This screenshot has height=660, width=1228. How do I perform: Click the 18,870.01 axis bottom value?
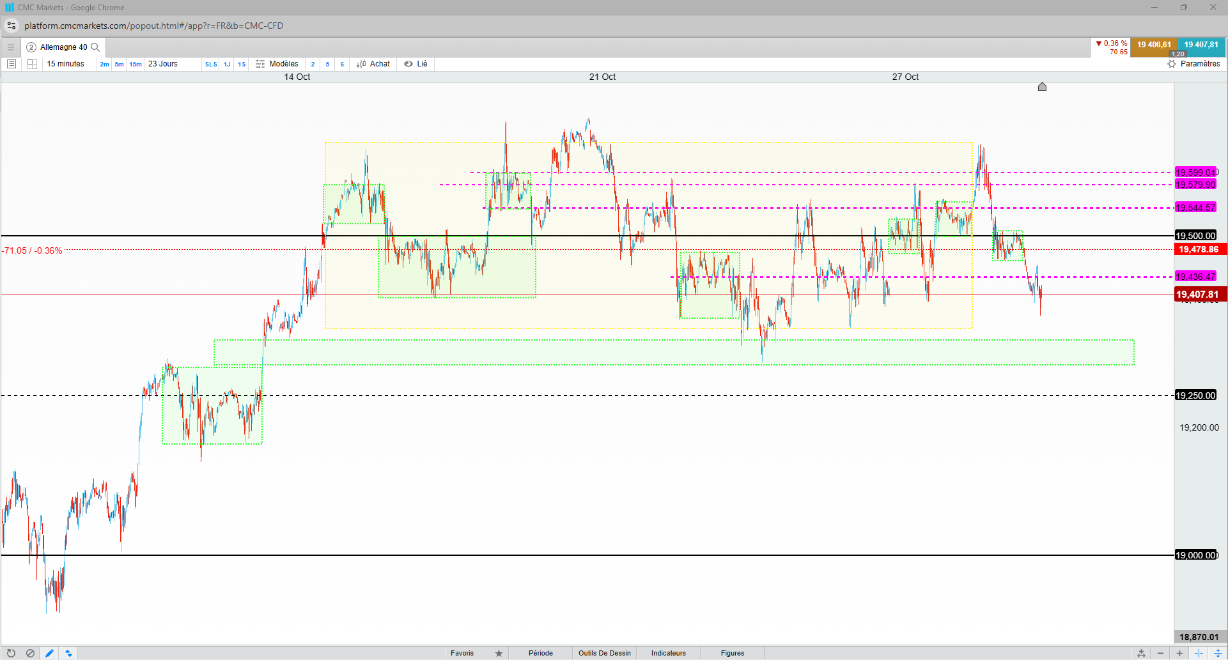point(1199,637)
